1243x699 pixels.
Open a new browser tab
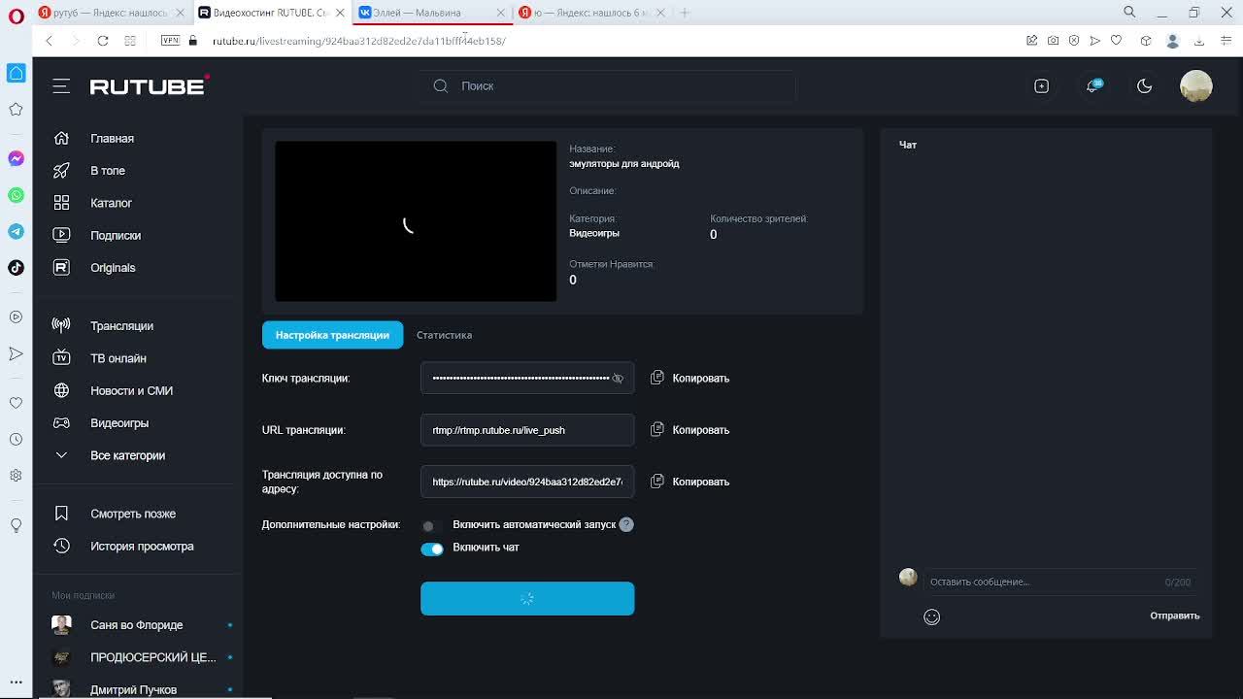coord(685,13)
